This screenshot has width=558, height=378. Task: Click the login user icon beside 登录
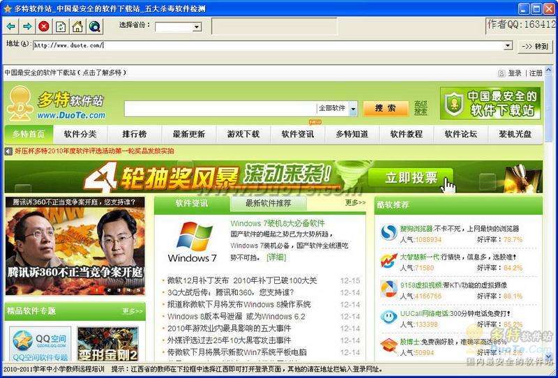pos(501,73)
